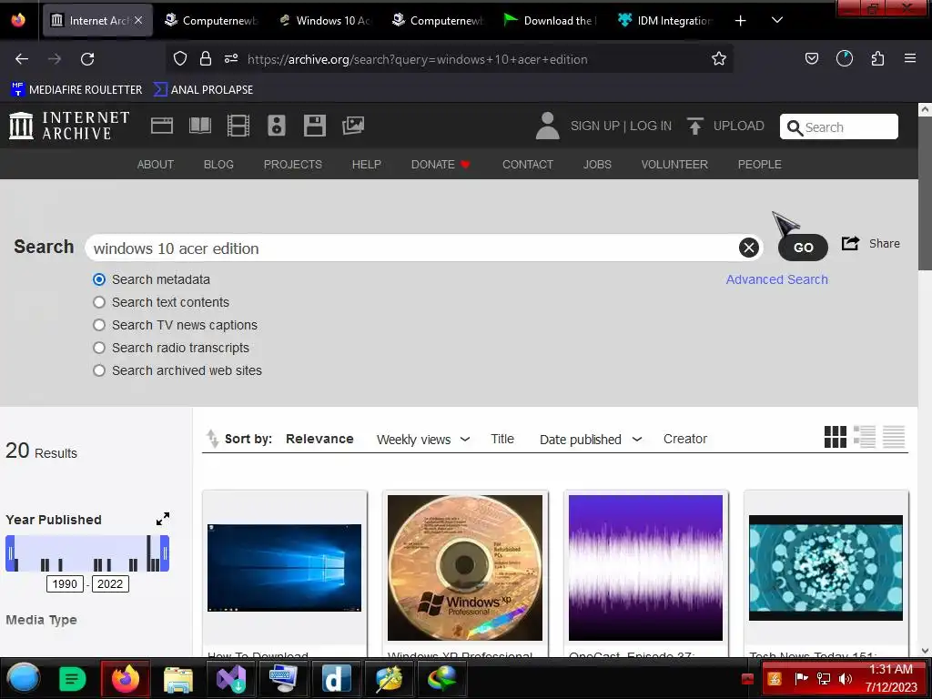Screen dimensions: 932x699
Task: Open the extensions puzzle icon
Action: 877,58
